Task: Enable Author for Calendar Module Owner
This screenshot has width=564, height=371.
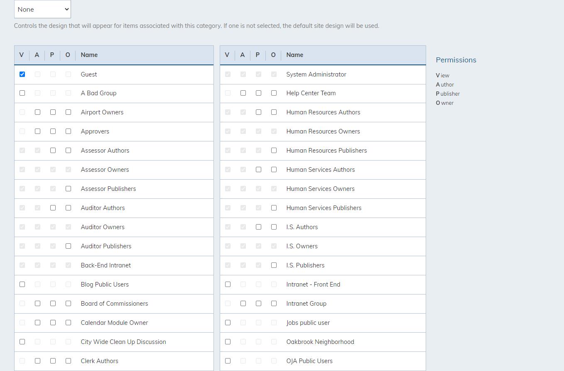Action: [x=38, y=323]
